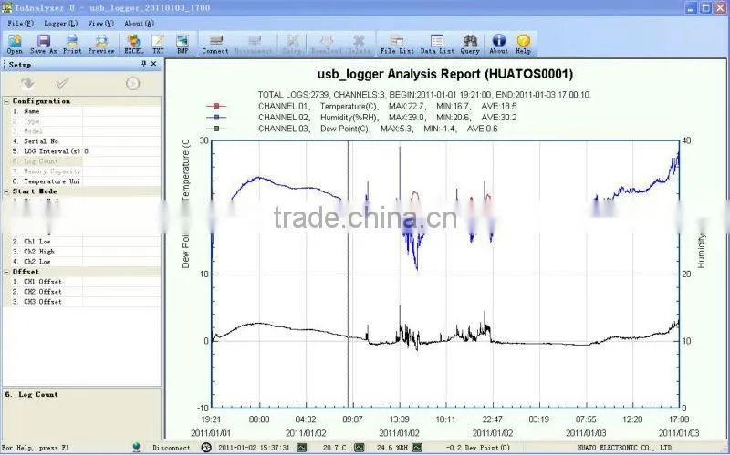Click the 'Disconnect' status bar text
This screenshot has width=730, height=455.
point(172,448)
